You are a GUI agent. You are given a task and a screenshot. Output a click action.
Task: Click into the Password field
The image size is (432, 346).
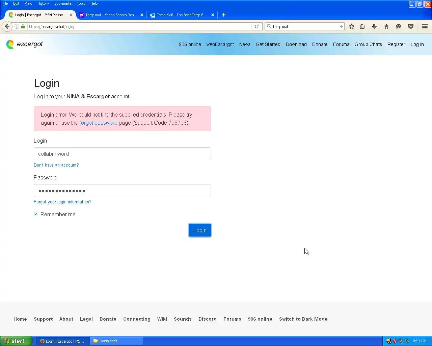122,191
